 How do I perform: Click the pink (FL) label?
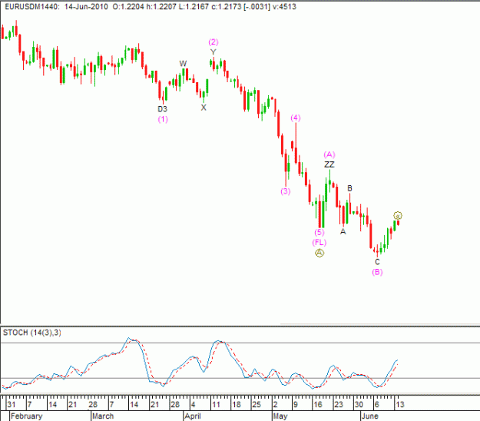pos(319,243)
